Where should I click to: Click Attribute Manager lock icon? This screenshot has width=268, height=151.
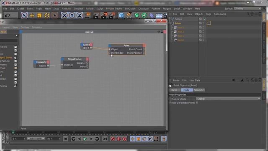point(252,80)
